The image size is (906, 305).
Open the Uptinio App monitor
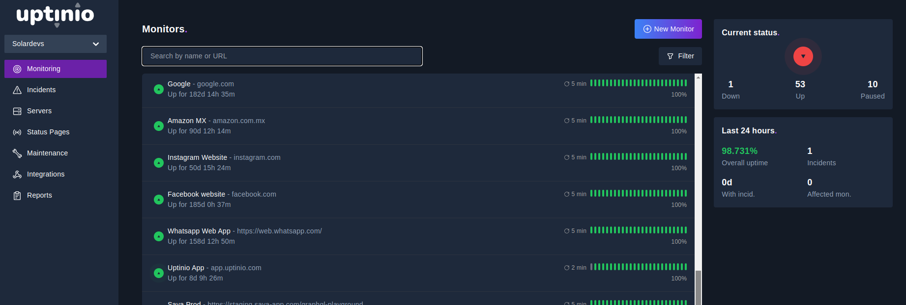pos(418,273)
